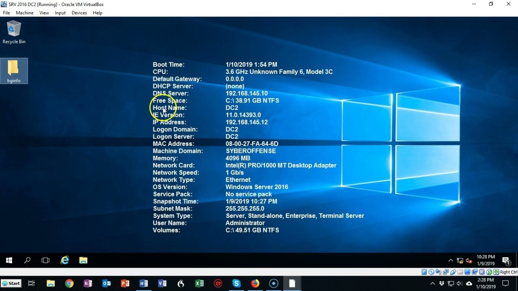The width and height of the screenshot is (518, 291).
Task: Click VirtualBox mouse integration indicator
Action: [489, 272]
